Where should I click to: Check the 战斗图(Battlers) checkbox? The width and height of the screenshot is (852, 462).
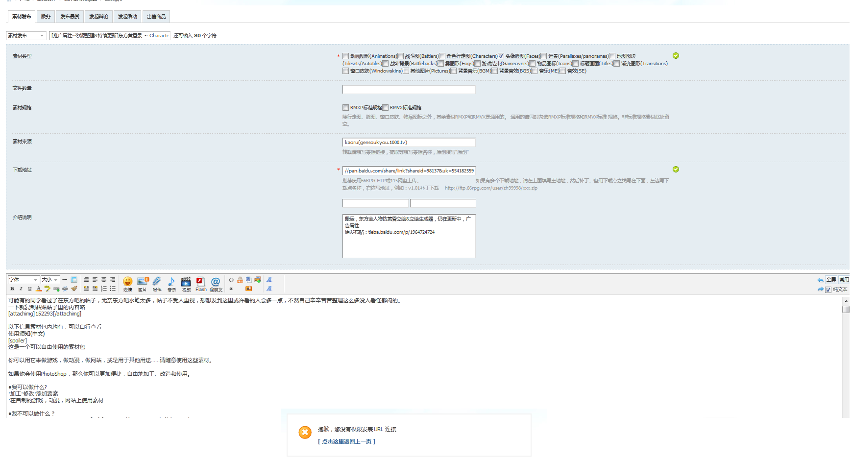pyautogui.click(x=401, y=56)
